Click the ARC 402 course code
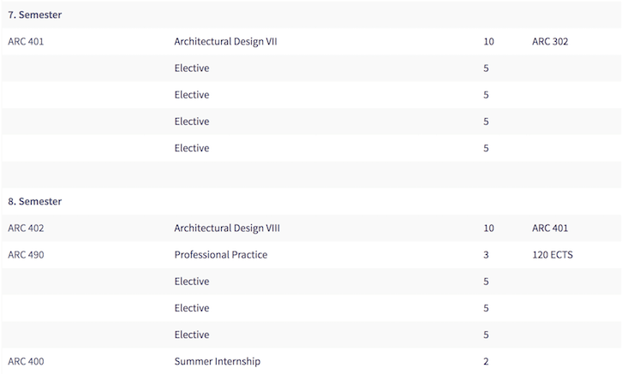622x374 pixels. tap(26, 228)
